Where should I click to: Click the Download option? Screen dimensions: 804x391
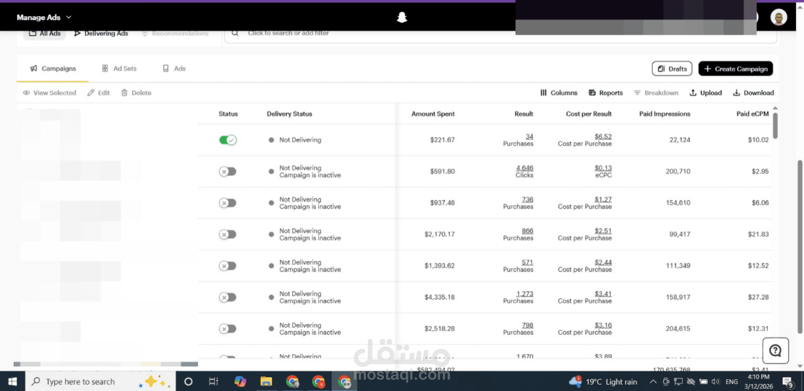point(753,93)
